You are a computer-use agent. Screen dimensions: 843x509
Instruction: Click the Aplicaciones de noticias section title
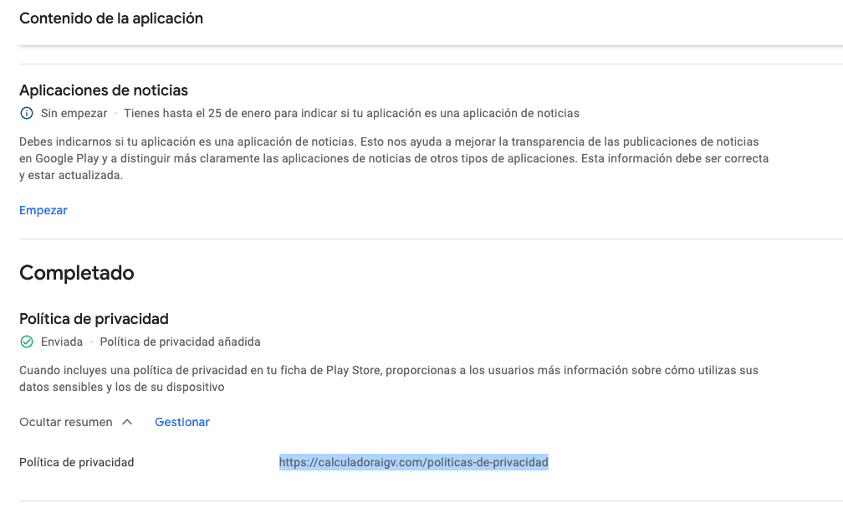pyautogui.click(x=103, y=90)
